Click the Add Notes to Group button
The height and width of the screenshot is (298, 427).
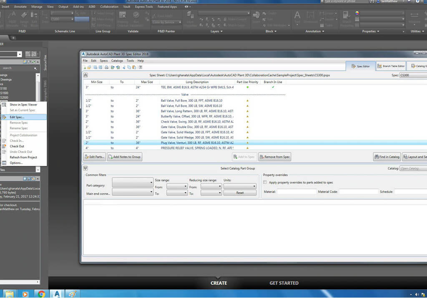(124, 157)
